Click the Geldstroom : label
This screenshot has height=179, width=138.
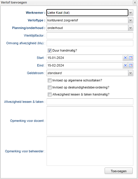pyautogui.click(x=36, y=73)
